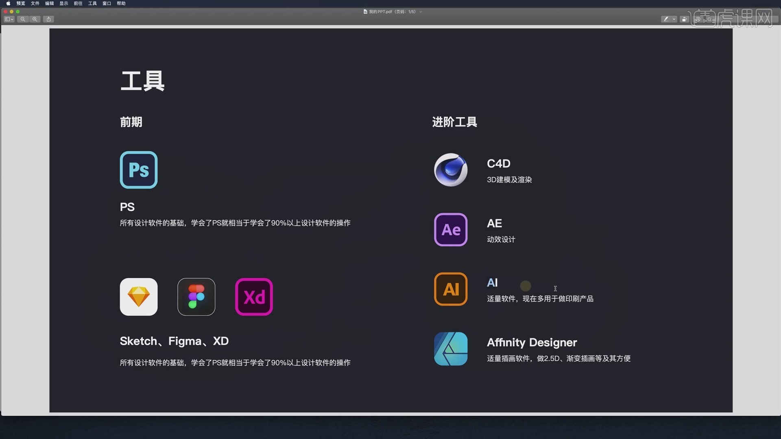Click the red close window button
Viewport: 781px width, 439px height.
pos(5,11)
